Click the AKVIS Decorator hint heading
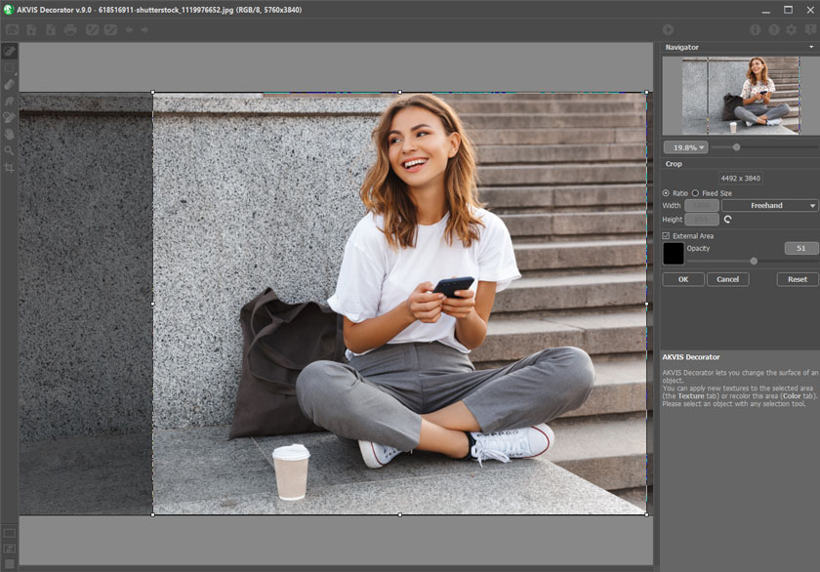This screenshot has width=820, height=572. point(691,357)
